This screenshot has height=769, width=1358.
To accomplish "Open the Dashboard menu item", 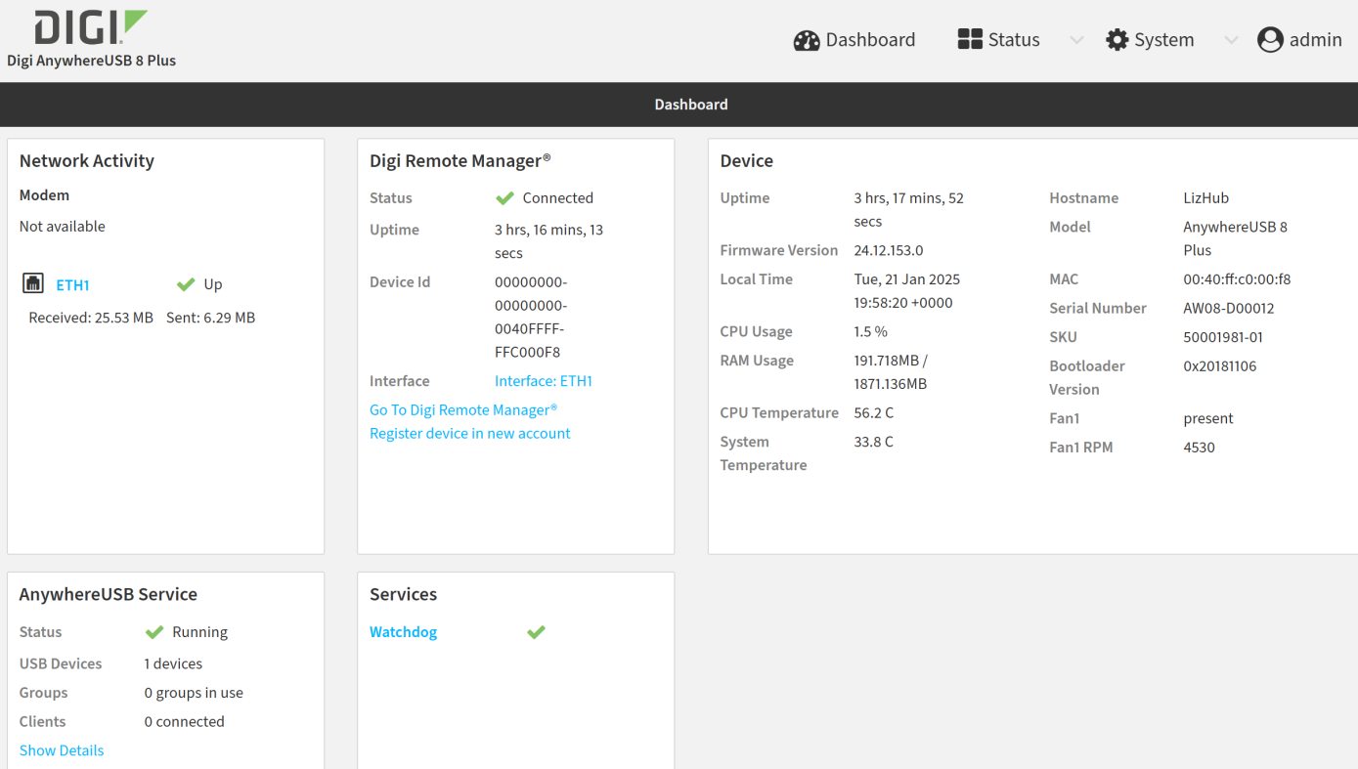I will [x=854, y=40].
